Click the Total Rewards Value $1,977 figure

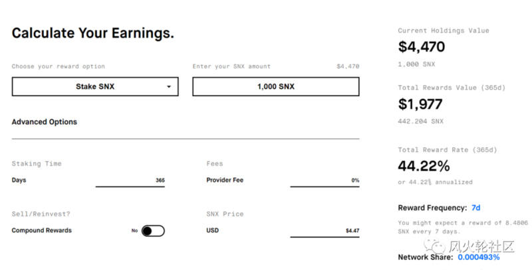click(x=420, y=104)
